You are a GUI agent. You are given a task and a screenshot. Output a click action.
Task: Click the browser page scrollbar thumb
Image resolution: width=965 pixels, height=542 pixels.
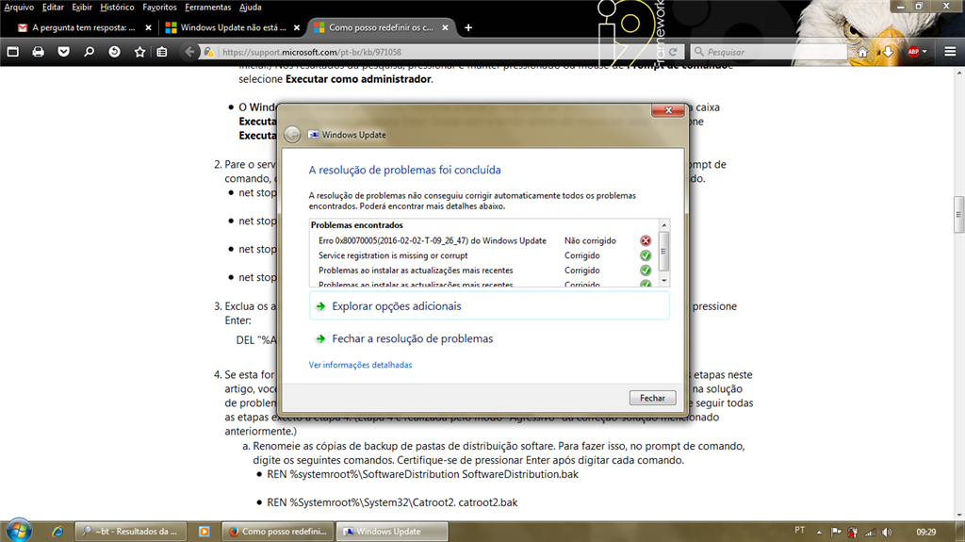coord(958,214)
